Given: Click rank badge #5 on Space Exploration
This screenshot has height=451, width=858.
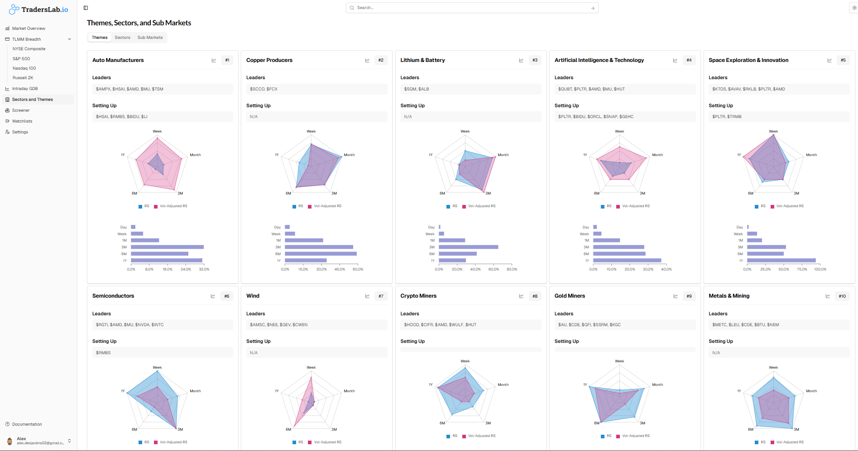Looking at the screenshot, I should click(843, 60).
